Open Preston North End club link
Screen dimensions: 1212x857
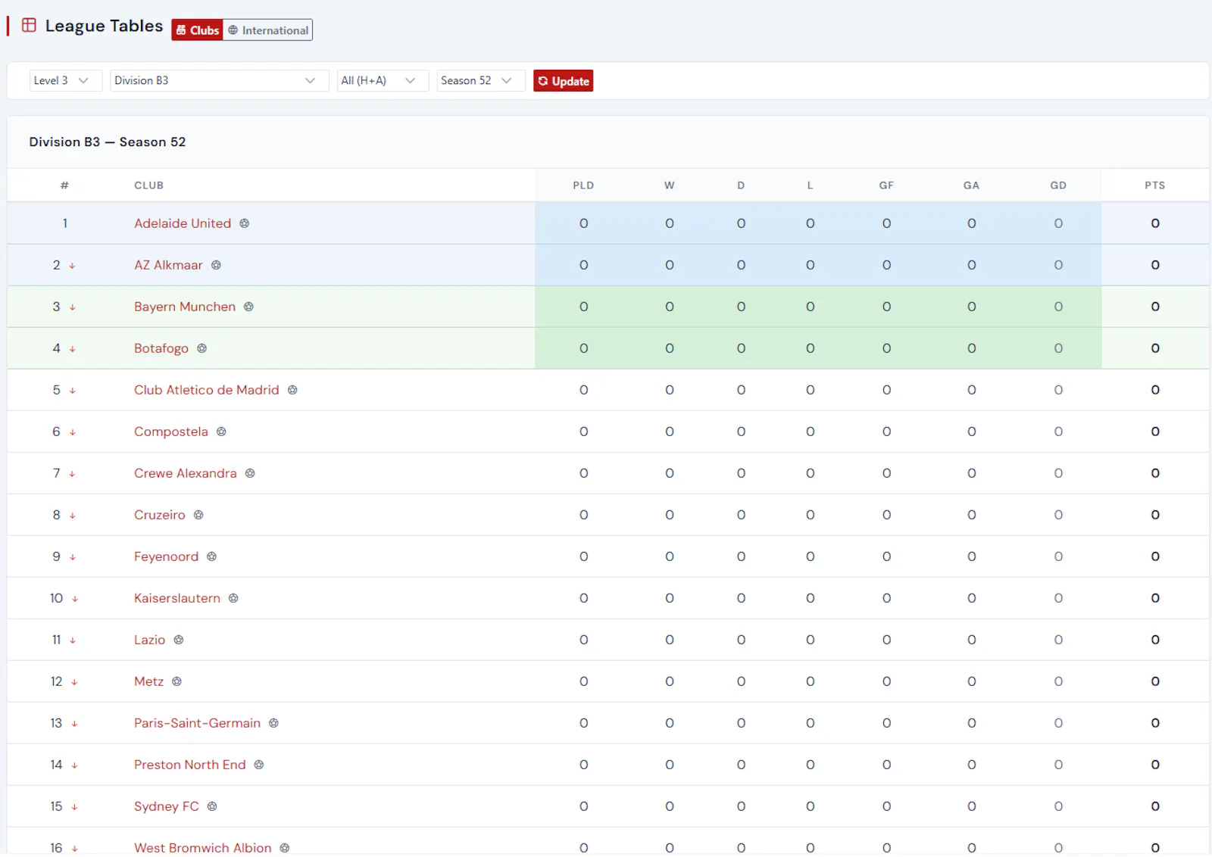(x=190, y=765)
